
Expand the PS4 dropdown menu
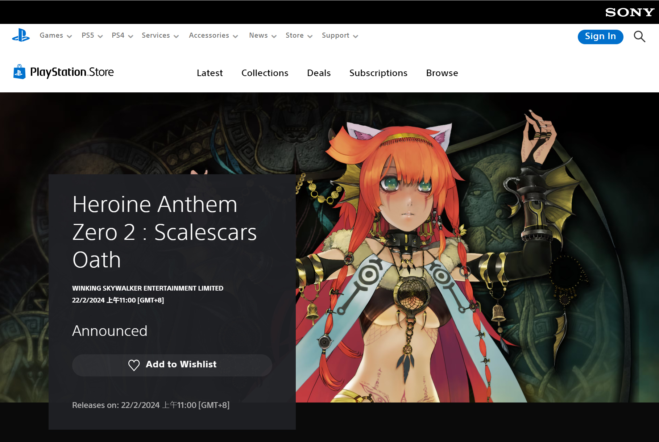coord(123,36)
